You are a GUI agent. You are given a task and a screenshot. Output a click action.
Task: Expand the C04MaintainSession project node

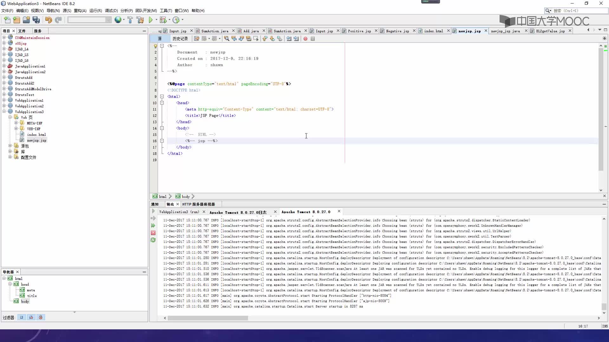[x=4, y=38]
